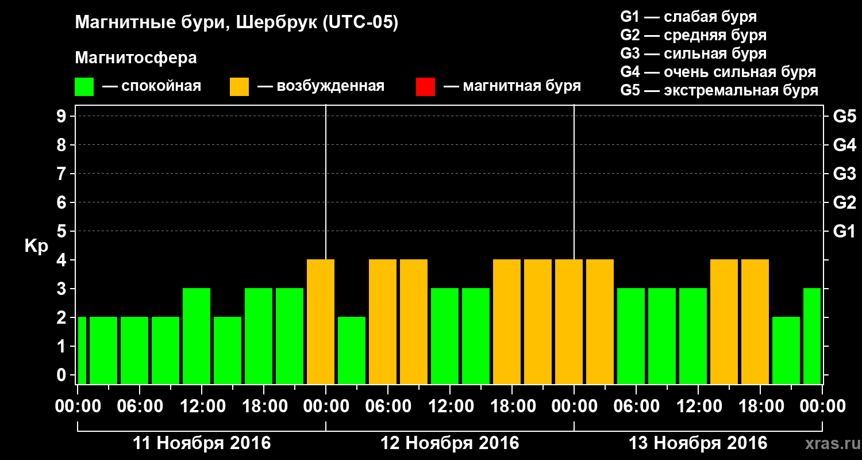This screenshot has width=862, height=460.
Task: Click the '13 Ноября 2016' date label
Action: coord(698,443)
